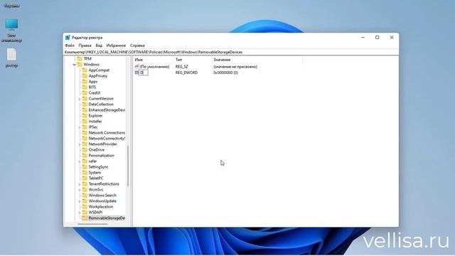Select the Explorer folder icon
This screenshot has height=256, width=455.
click(85, 115)
